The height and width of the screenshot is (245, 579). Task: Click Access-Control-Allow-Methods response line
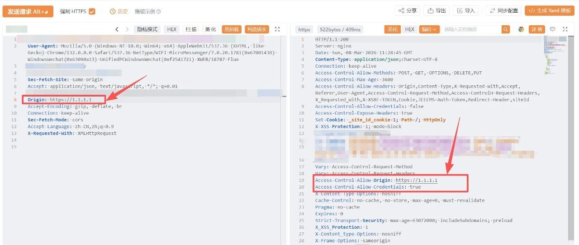tap(398, 73)
